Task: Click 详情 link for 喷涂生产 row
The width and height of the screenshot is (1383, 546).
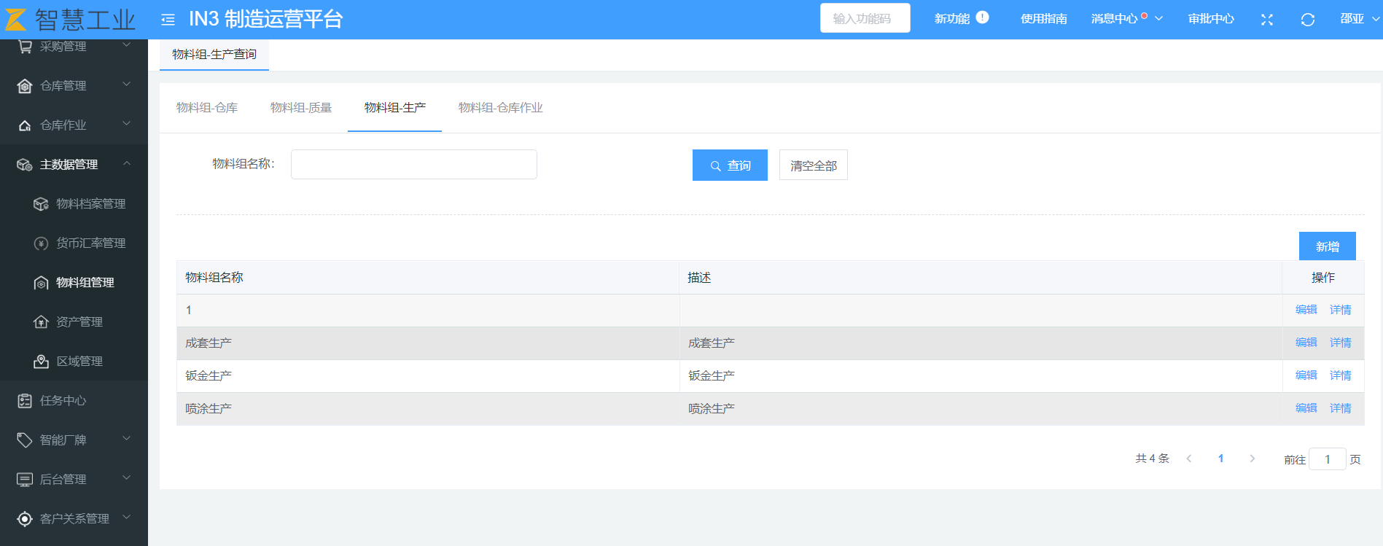Action: [x=1340, y=408]
